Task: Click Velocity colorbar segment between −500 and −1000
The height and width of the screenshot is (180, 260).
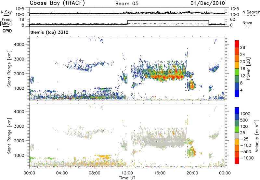Action: pos(237,154)
